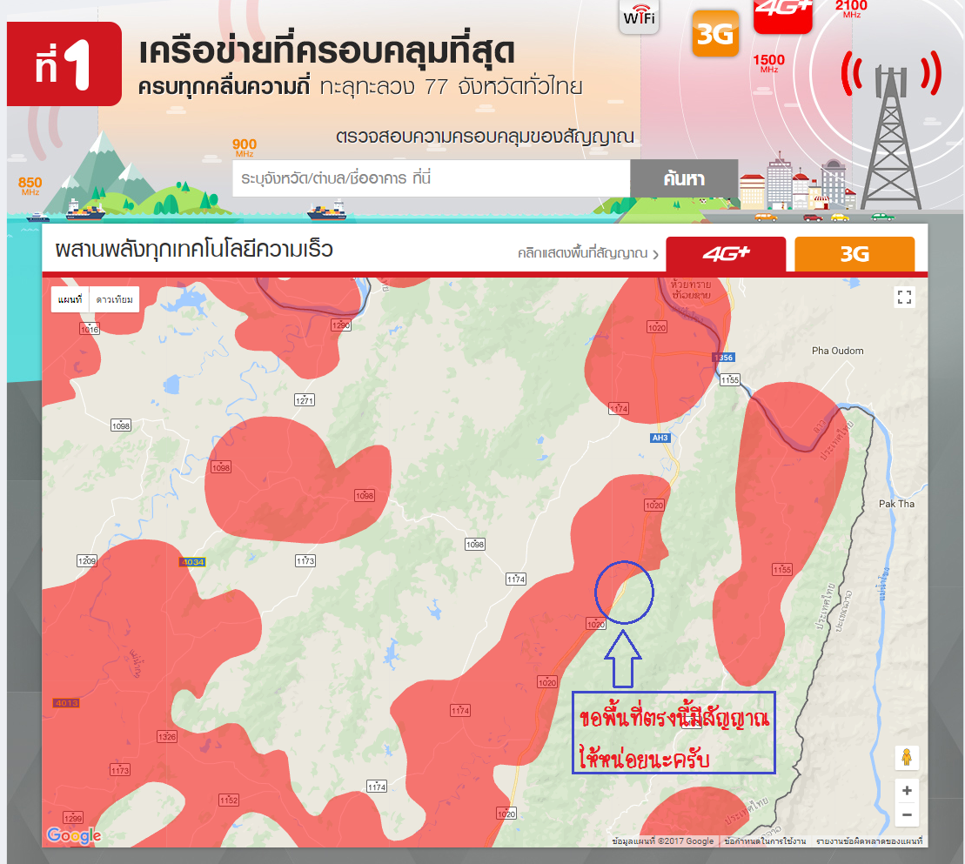Click the red ที่ 1 badge
The image size is (965, 864).
(x=64, y=64)
